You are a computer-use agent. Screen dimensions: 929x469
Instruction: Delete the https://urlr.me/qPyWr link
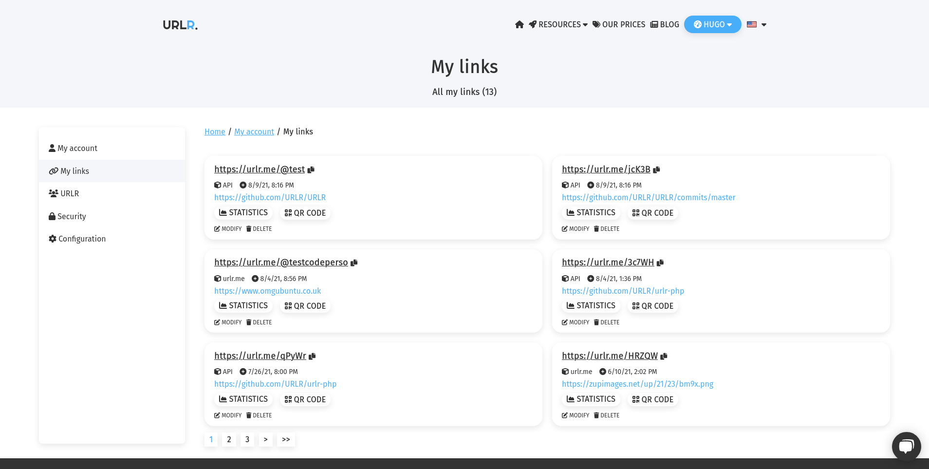[x=259, y=415]
